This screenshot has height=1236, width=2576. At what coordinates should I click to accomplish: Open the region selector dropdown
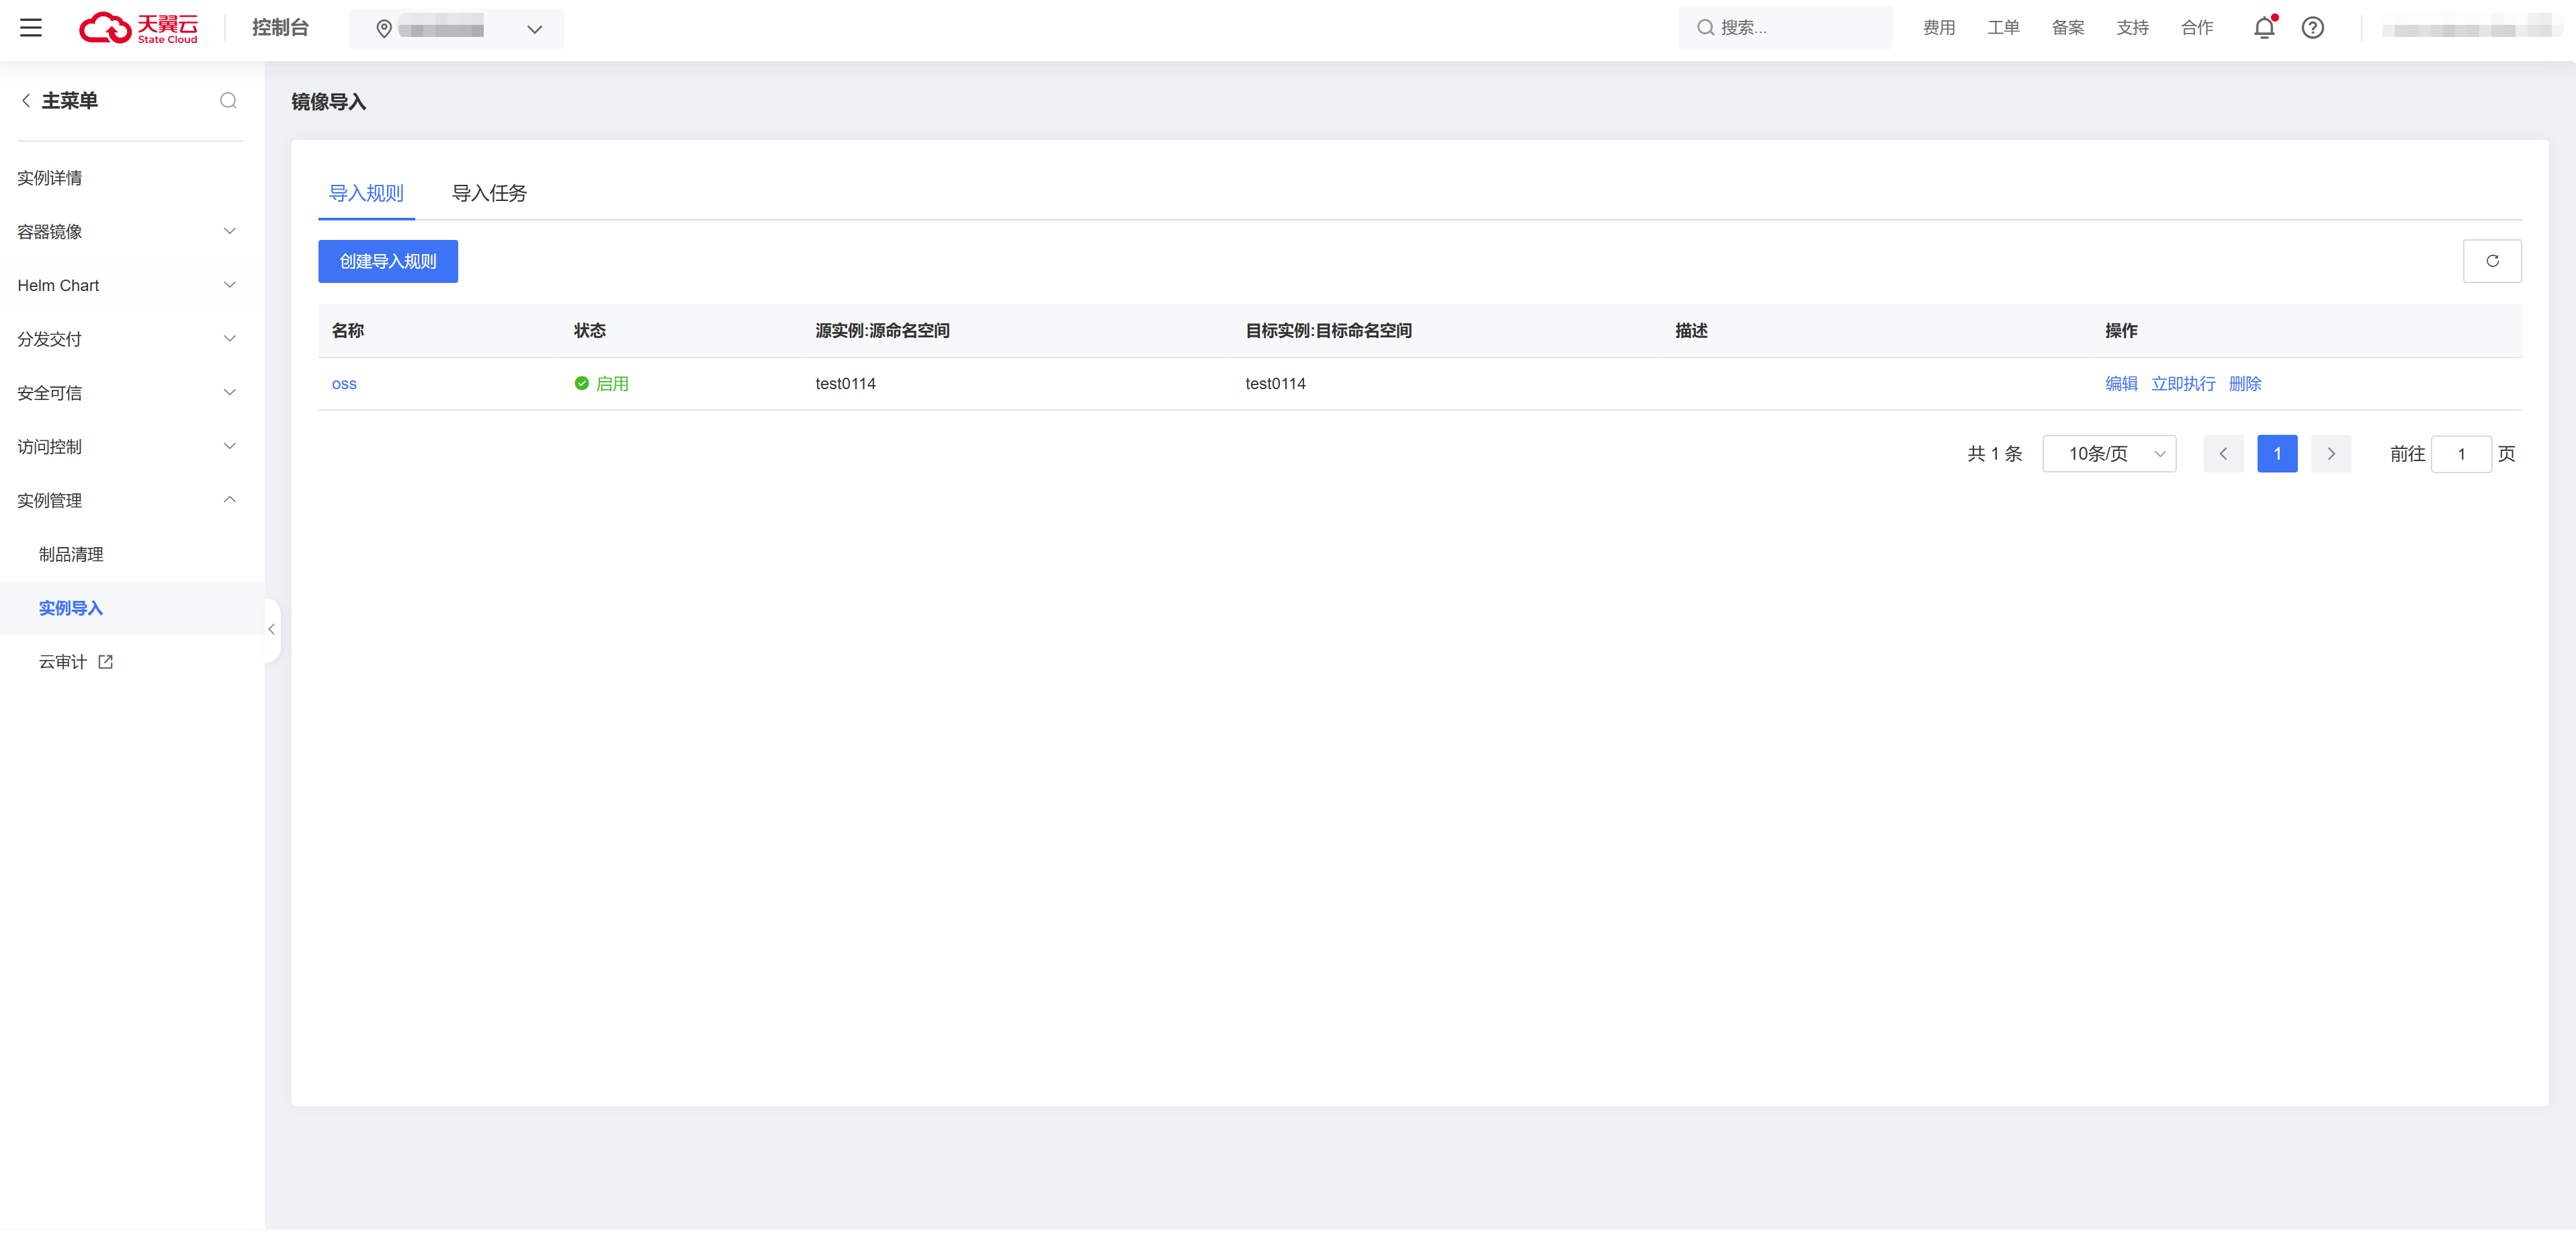point(456,29)
